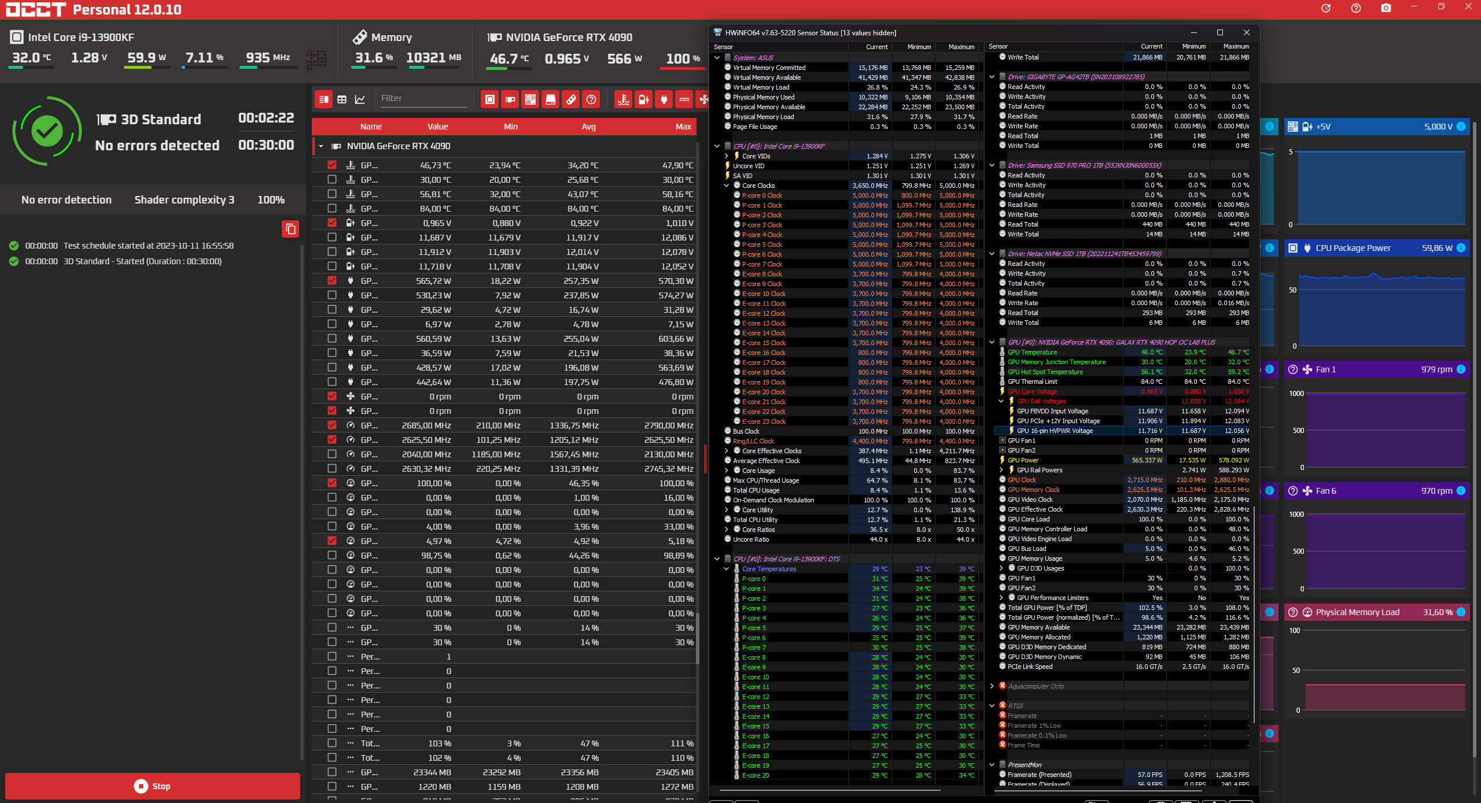Take a screenshot with OCCT camera icon

tap(1386, 8)
